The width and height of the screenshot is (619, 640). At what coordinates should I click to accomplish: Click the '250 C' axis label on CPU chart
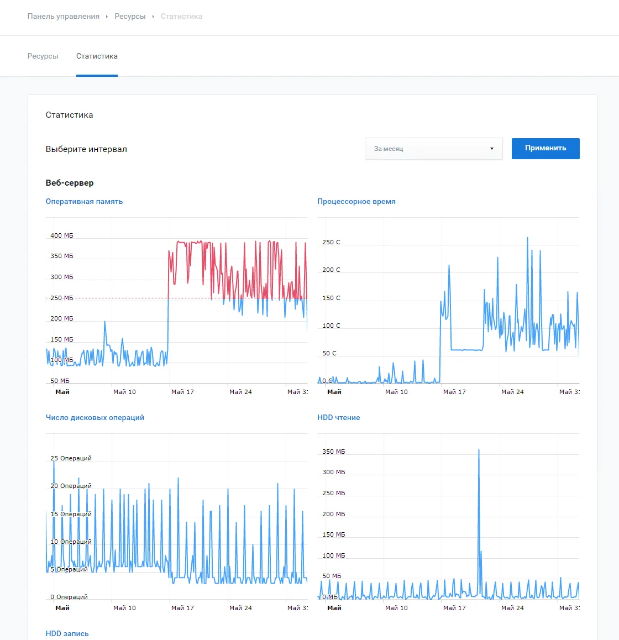coord(331,242)
